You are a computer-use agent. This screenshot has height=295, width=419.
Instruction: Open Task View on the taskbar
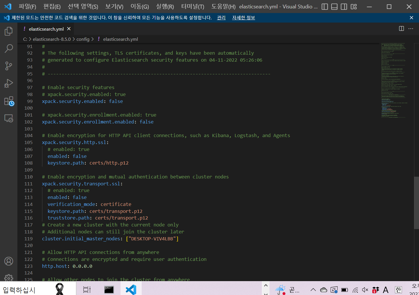point(87,290)
